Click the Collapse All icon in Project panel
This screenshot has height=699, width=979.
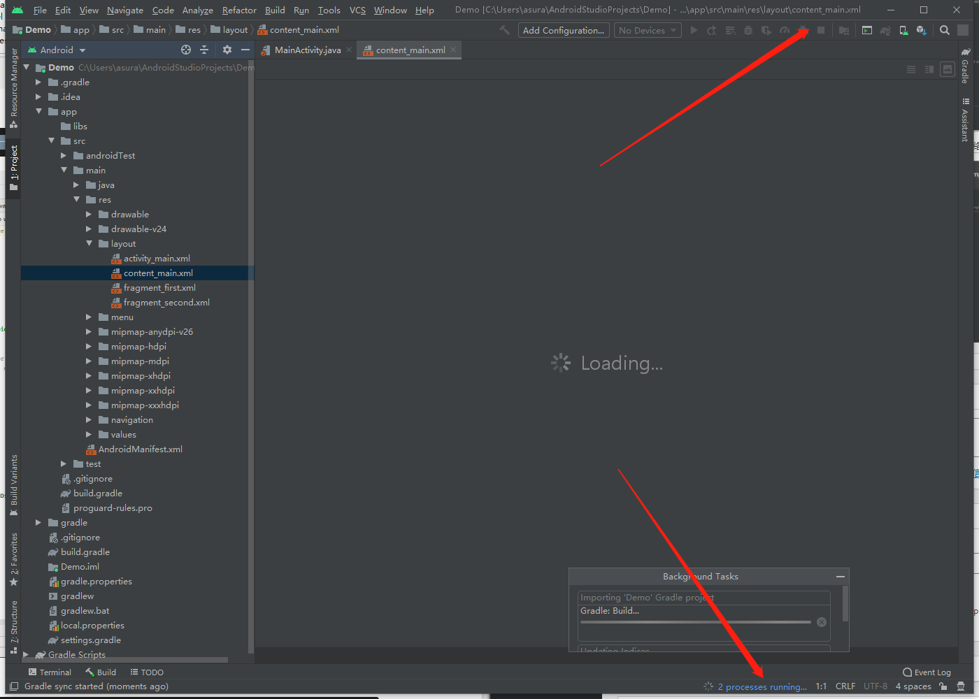point(204,50)
